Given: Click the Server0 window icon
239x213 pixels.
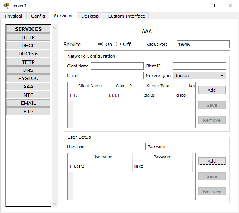Looking at the screenshot, I should (x=6, y=6).
